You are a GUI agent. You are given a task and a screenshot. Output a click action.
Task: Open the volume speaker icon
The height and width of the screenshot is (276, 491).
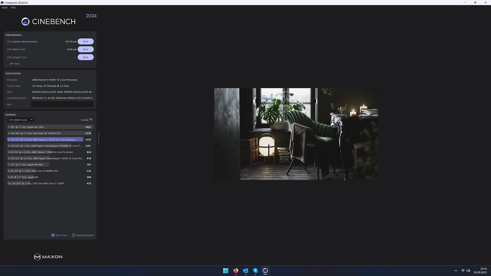click(468, 271)
